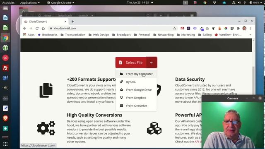Open the Activities overview
265x149 pixels.
pyautogui.click(x=8, y=2)
